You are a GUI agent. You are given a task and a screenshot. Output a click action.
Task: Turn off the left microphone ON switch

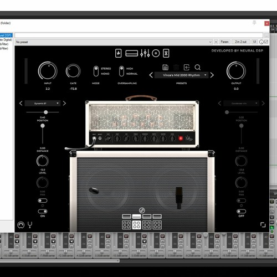click(x=43, y=211)
